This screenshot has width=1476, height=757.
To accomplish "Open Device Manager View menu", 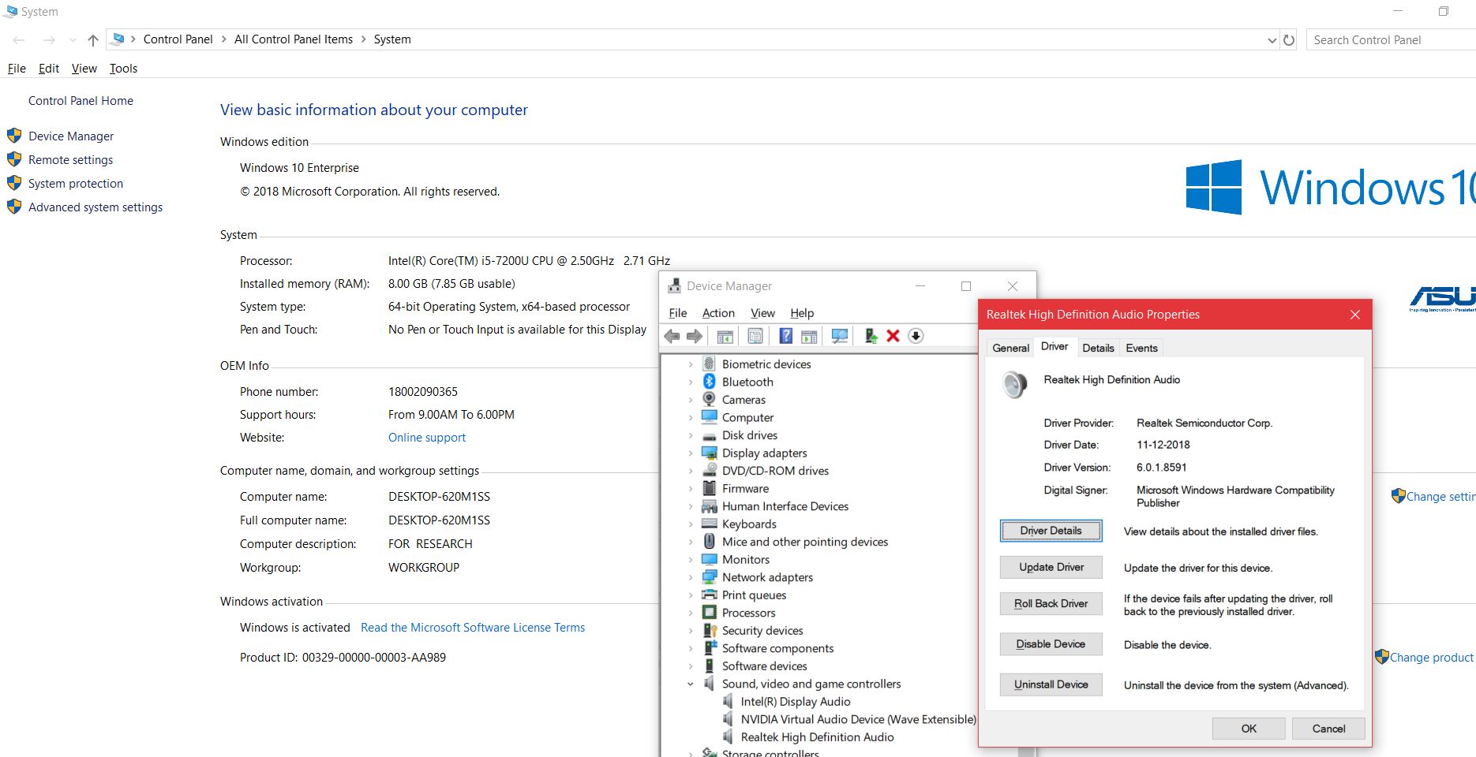I will pyautogui.click(x=762, y=313).
